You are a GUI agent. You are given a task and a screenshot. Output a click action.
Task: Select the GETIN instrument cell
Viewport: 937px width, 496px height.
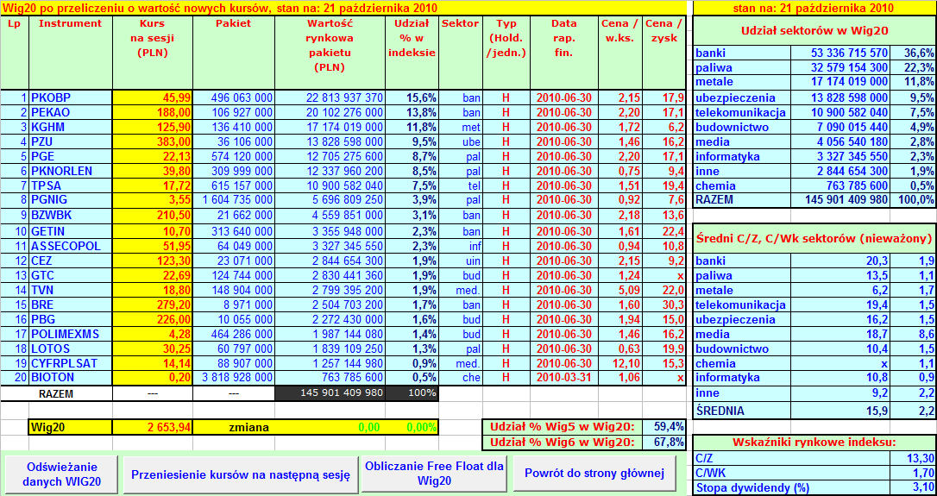[71, 231]
